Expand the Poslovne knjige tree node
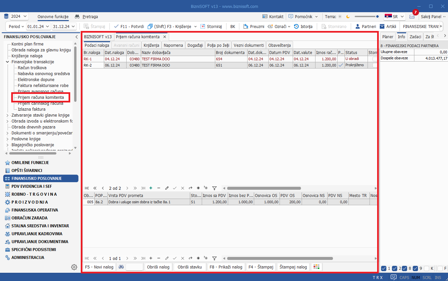Screen dimensions: 448x281 [x=8, y=139]
